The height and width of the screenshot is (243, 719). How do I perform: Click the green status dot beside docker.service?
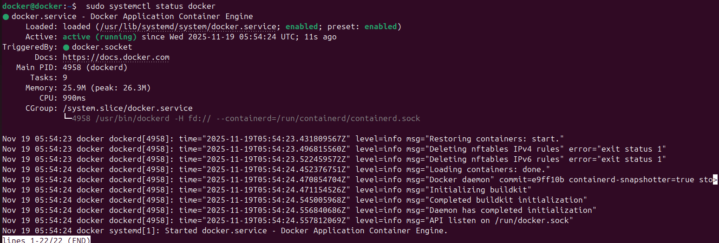click(6, 17)
